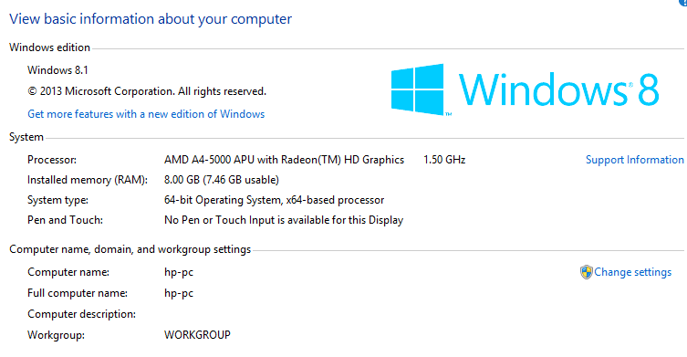Click the View basic information heading
This screenshot has height=357, width=687.
coord(151,19)
